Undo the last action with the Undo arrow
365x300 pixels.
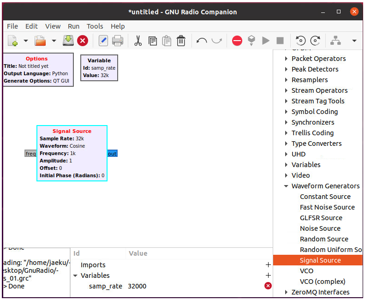click(202, 41)
